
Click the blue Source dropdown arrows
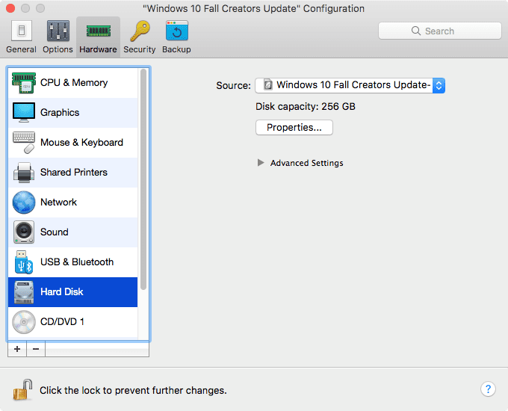pos(439,86)
